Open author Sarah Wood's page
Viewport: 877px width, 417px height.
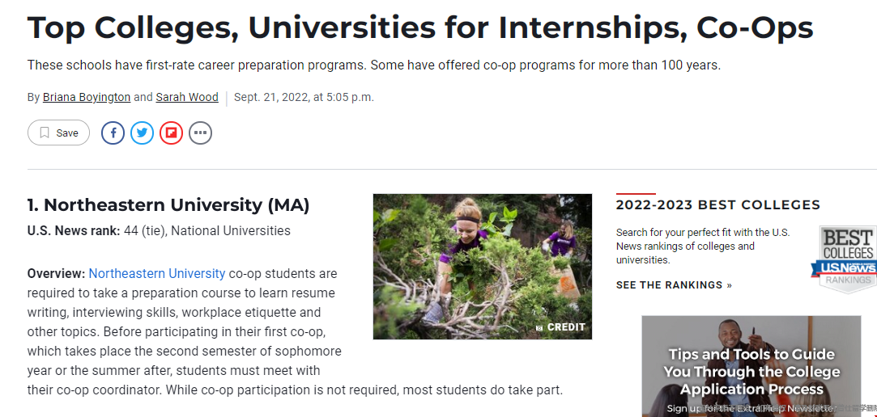(x=187, y=97)
